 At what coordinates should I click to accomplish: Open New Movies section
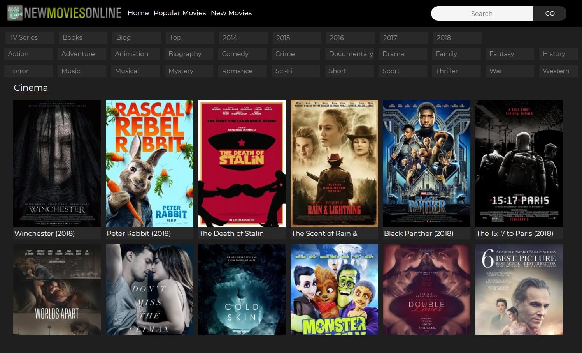coord(231,13)
